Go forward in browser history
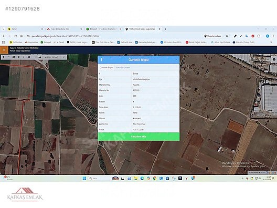277x208 pixels. [x=9, y=36]
